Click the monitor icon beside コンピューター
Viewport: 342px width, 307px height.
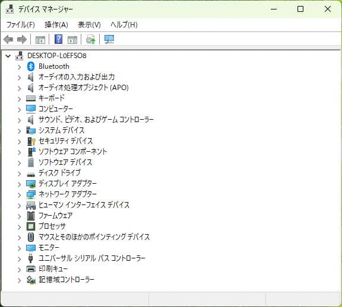click(x=31, y=109)
